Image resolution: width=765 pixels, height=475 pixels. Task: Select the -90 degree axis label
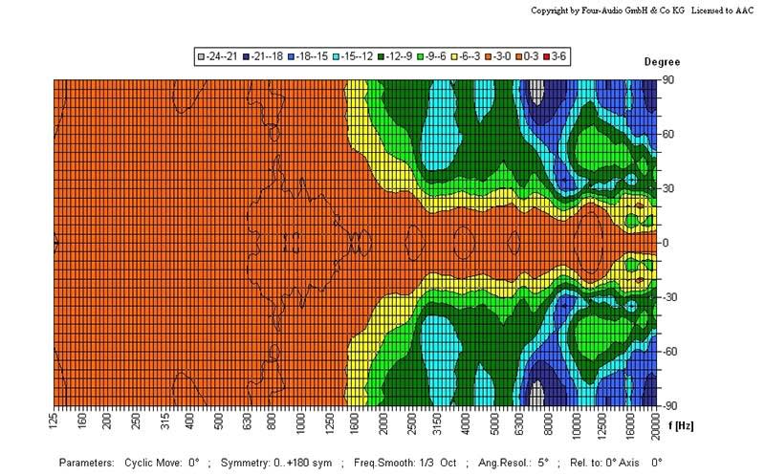669,405
